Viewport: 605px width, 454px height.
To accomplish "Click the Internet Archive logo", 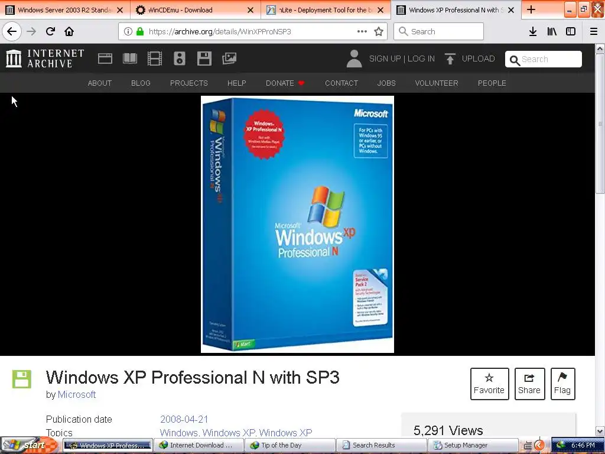I will [x=45, y=59].
